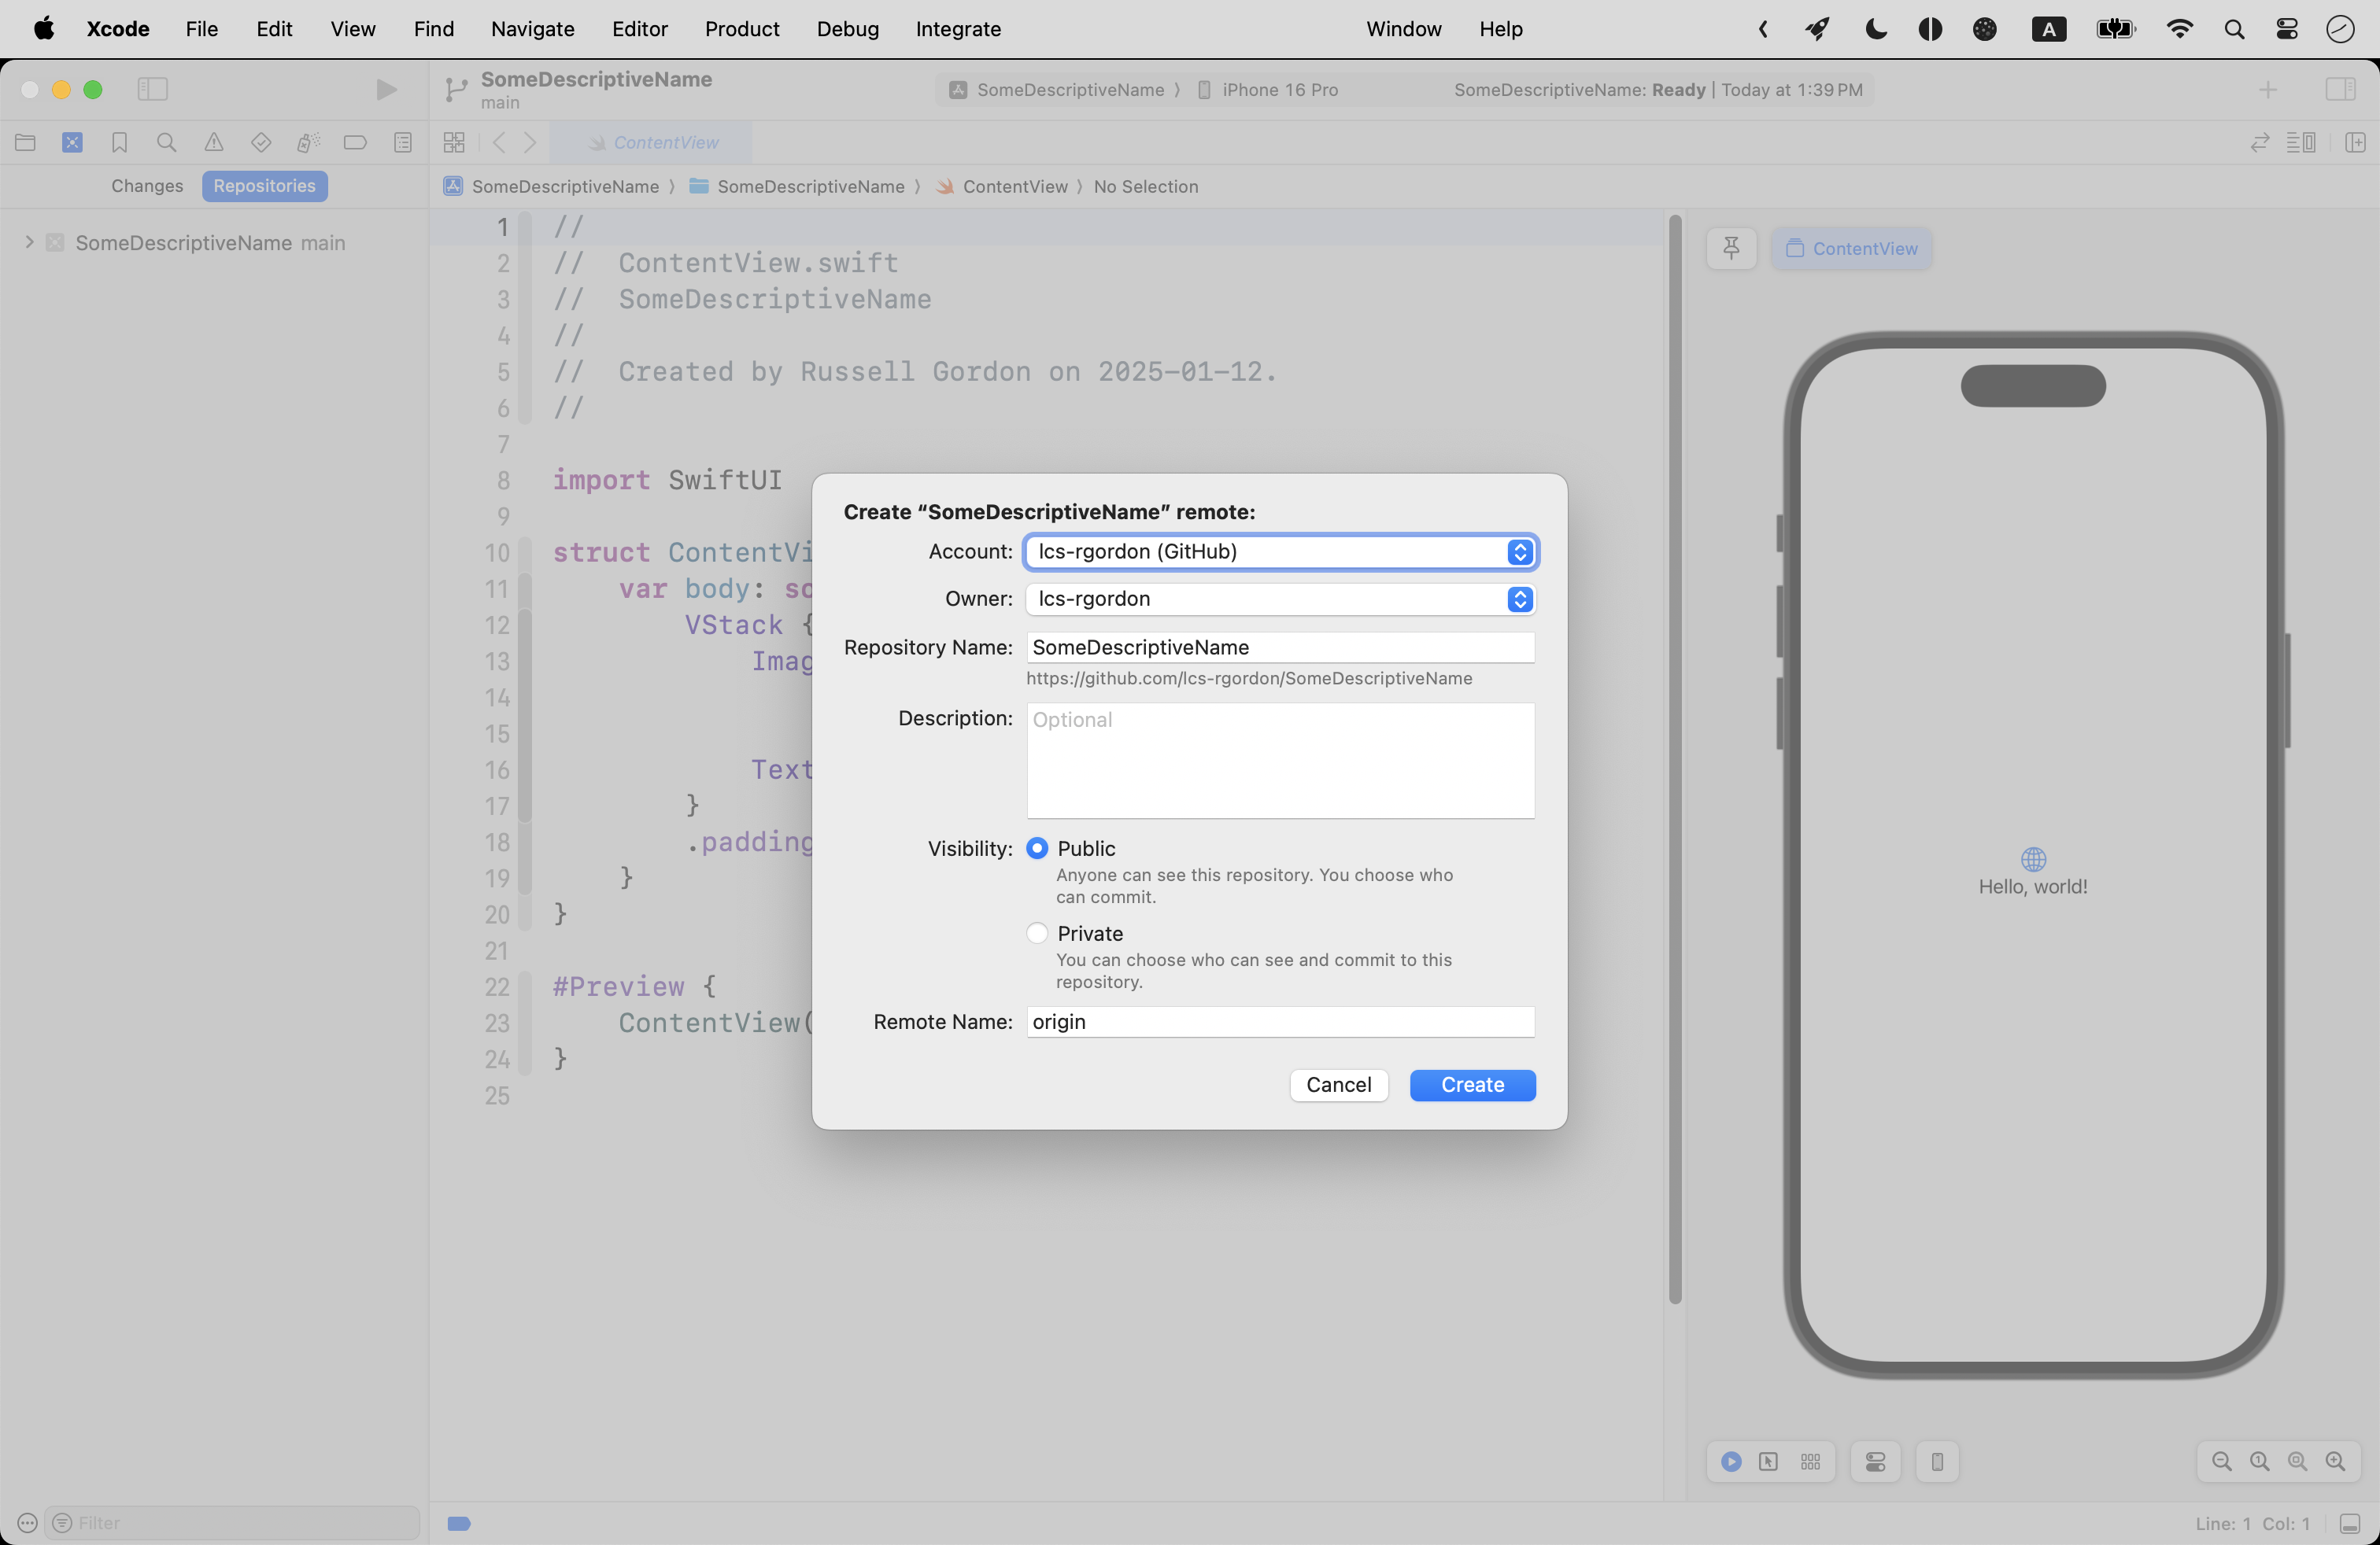Viewport: 2380px width, 1545px height.
Task: Open the Integrate menu
Action: click(957, 29)
